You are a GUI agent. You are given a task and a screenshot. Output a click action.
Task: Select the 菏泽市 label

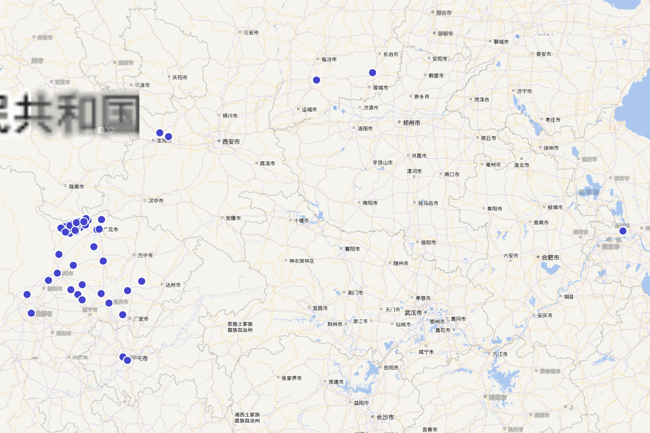482,100
